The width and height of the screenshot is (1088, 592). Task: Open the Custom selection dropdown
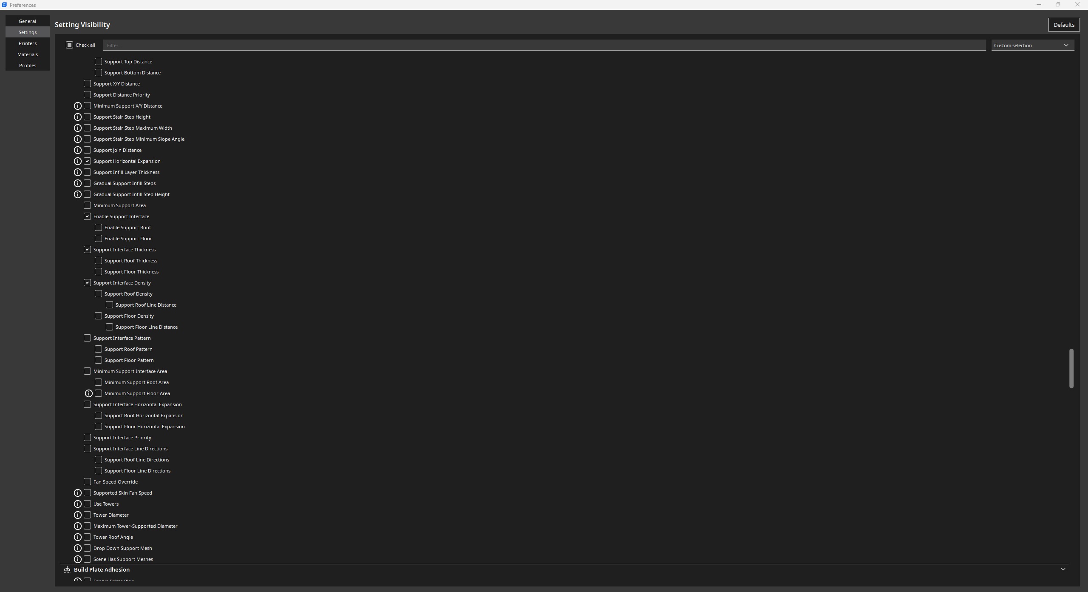[x=1033, y=45]
